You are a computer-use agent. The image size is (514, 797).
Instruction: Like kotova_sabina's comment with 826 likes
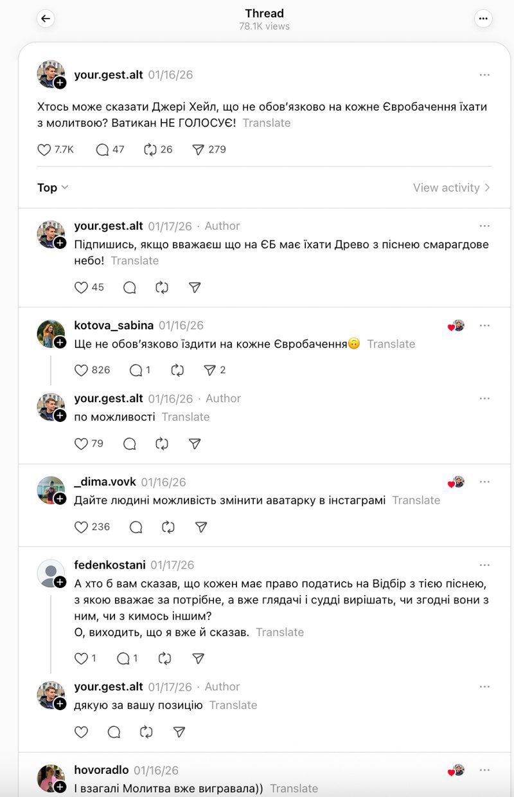point(82,371)
